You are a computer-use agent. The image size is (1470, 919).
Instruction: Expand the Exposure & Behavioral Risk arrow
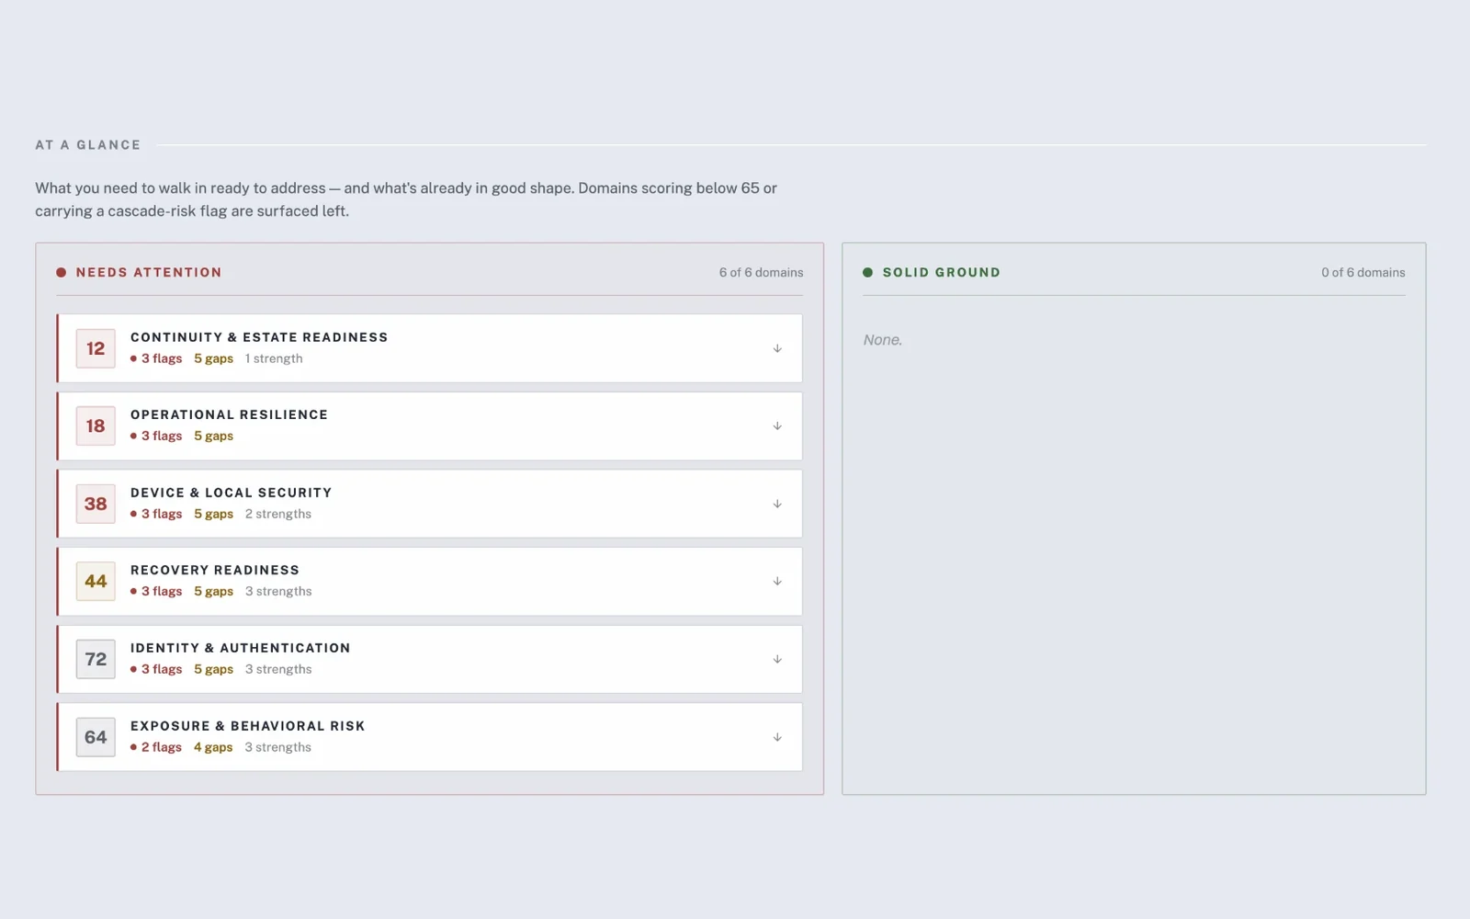point(777,738)
